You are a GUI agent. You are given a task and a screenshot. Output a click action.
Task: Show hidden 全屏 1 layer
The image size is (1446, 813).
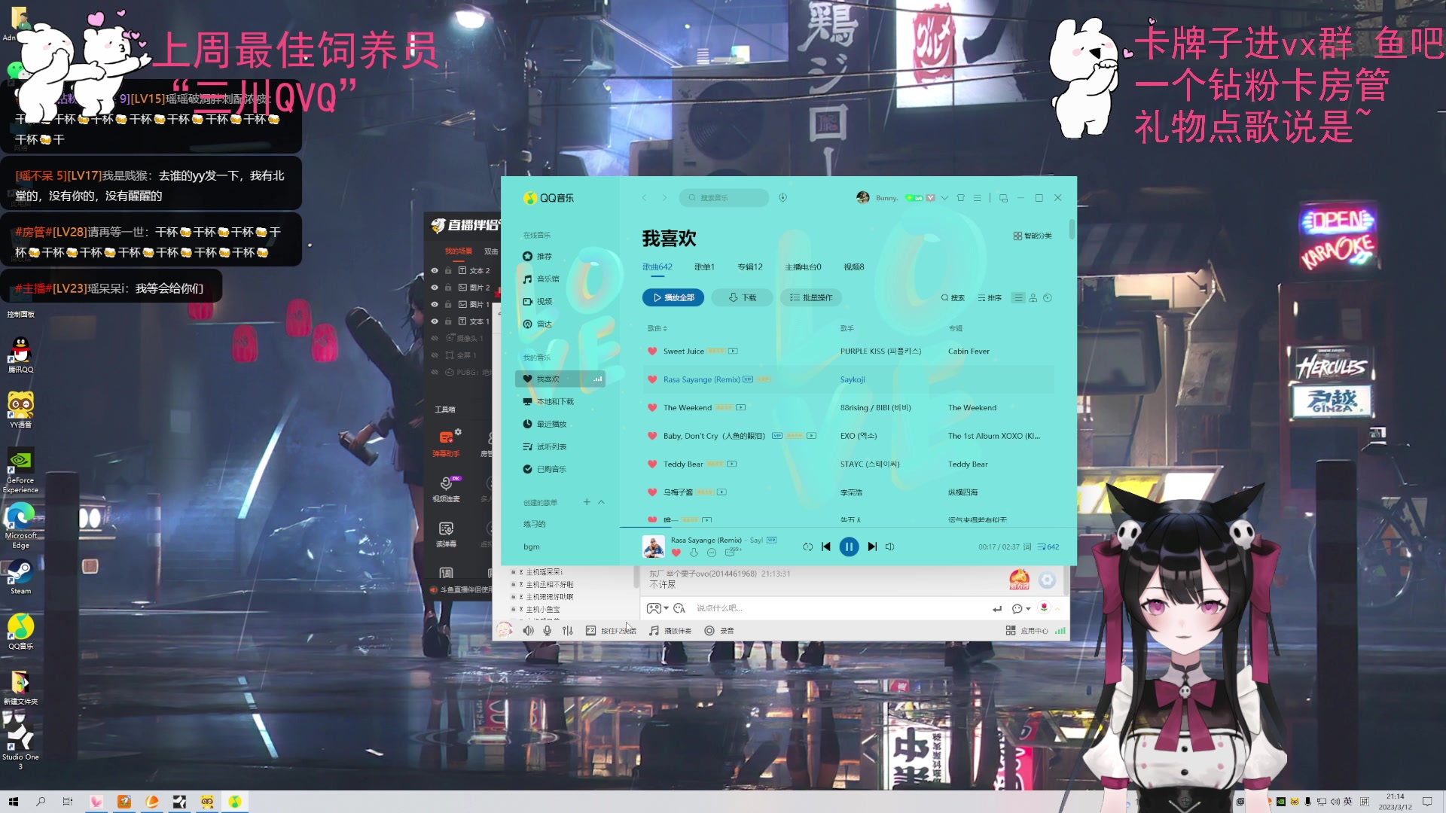[435, 355]
